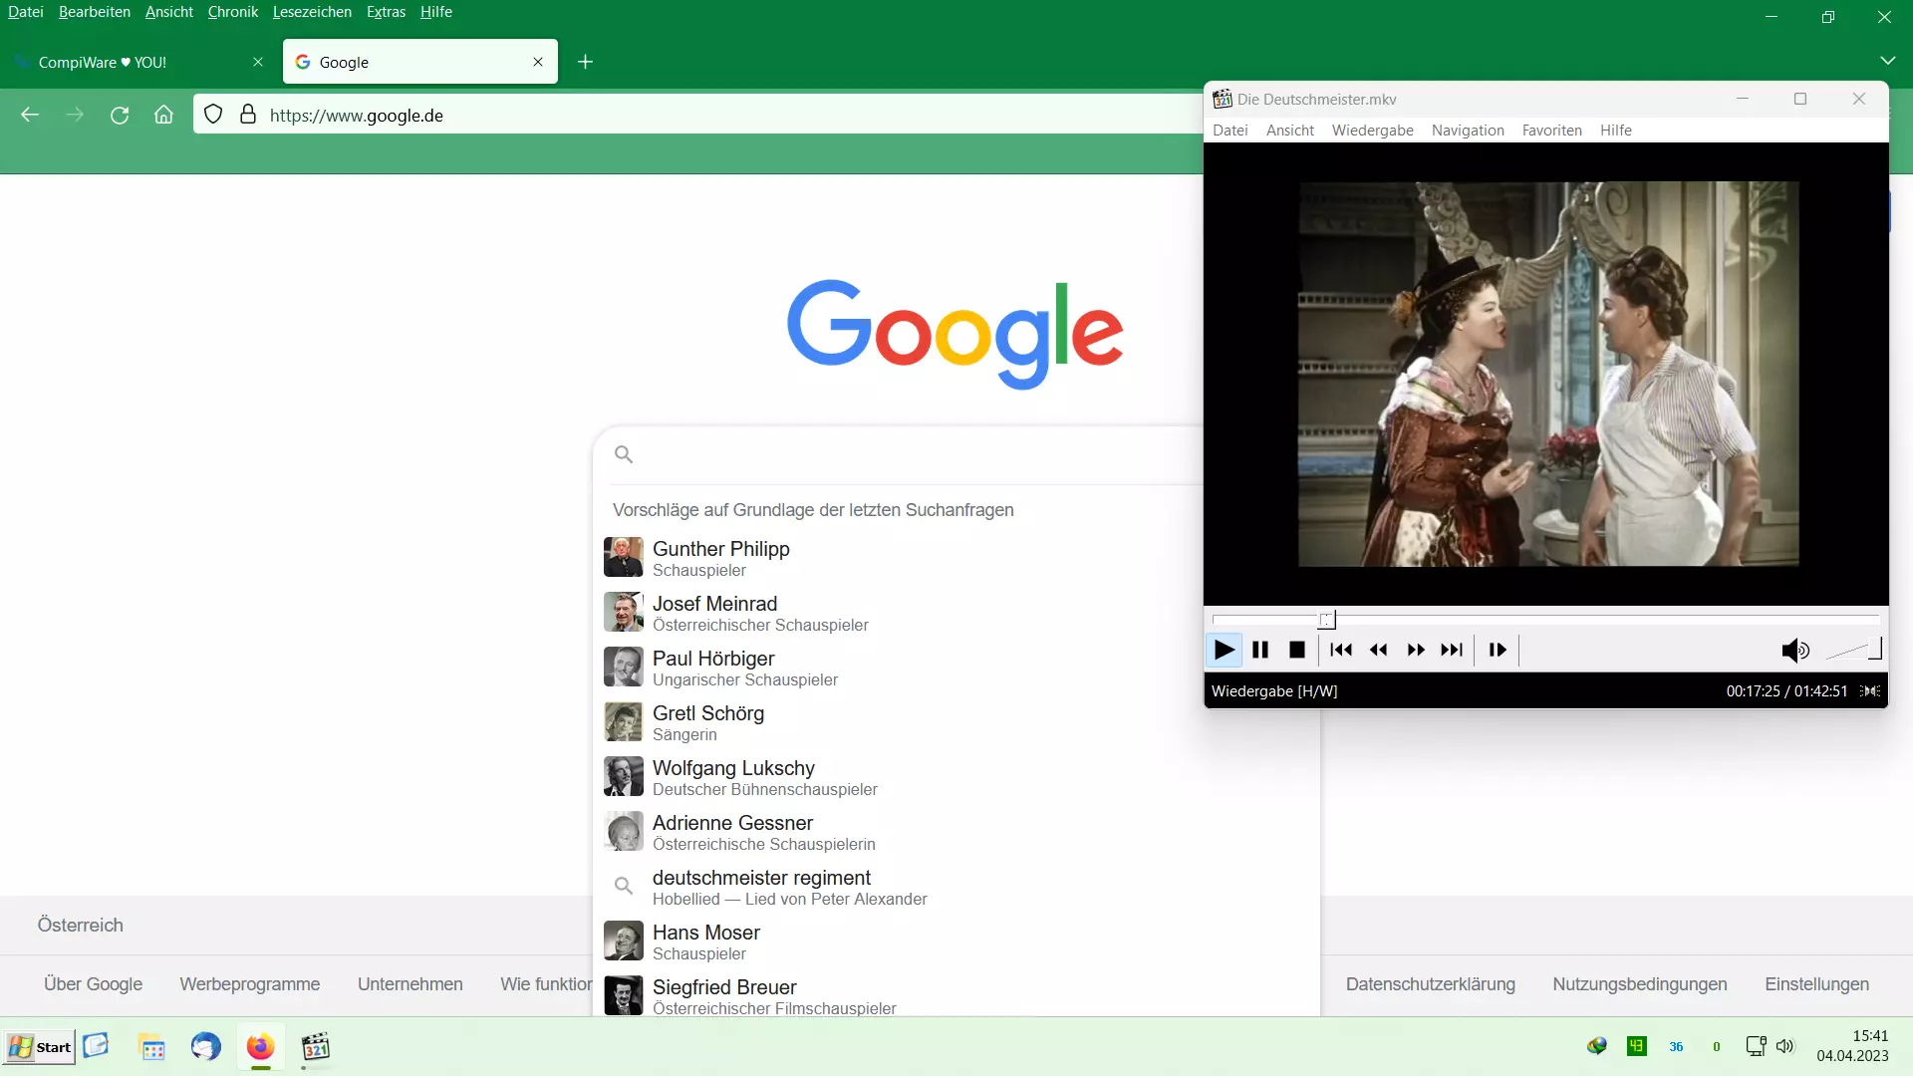Open Thunderbird from the taskbar
Image resolution: width=1913 pixels, height=1076 pixels.
pos(206,1047)
